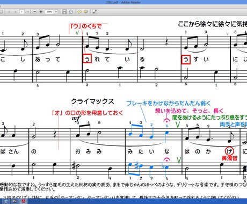
Task: Go to previous page with up arrow
Action: (10, 12)
